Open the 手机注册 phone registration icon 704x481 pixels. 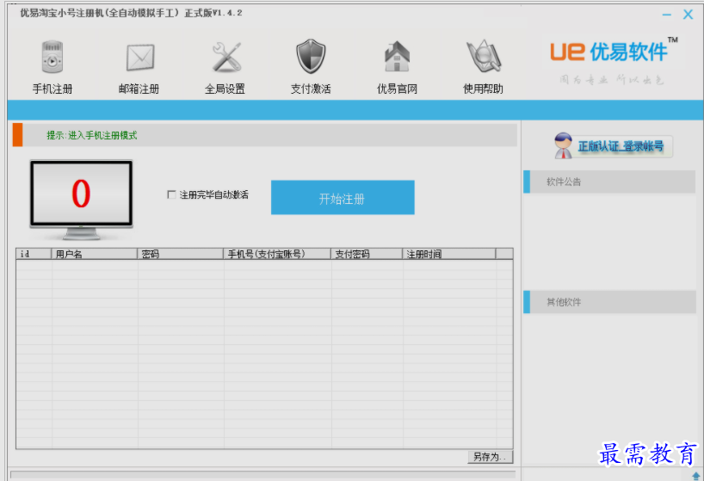pos(52,57)
